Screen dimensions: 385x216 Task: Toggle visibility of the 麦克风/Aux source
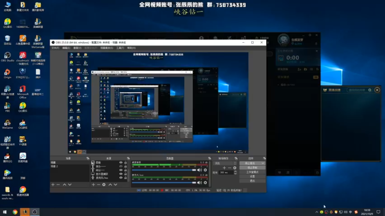pos(121,178)
